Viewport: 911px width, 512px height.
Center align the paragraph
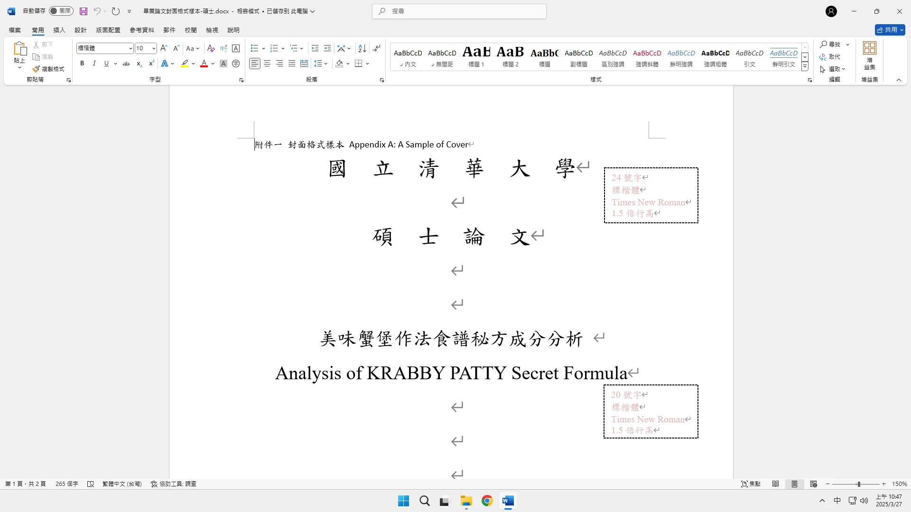(267, 64)
